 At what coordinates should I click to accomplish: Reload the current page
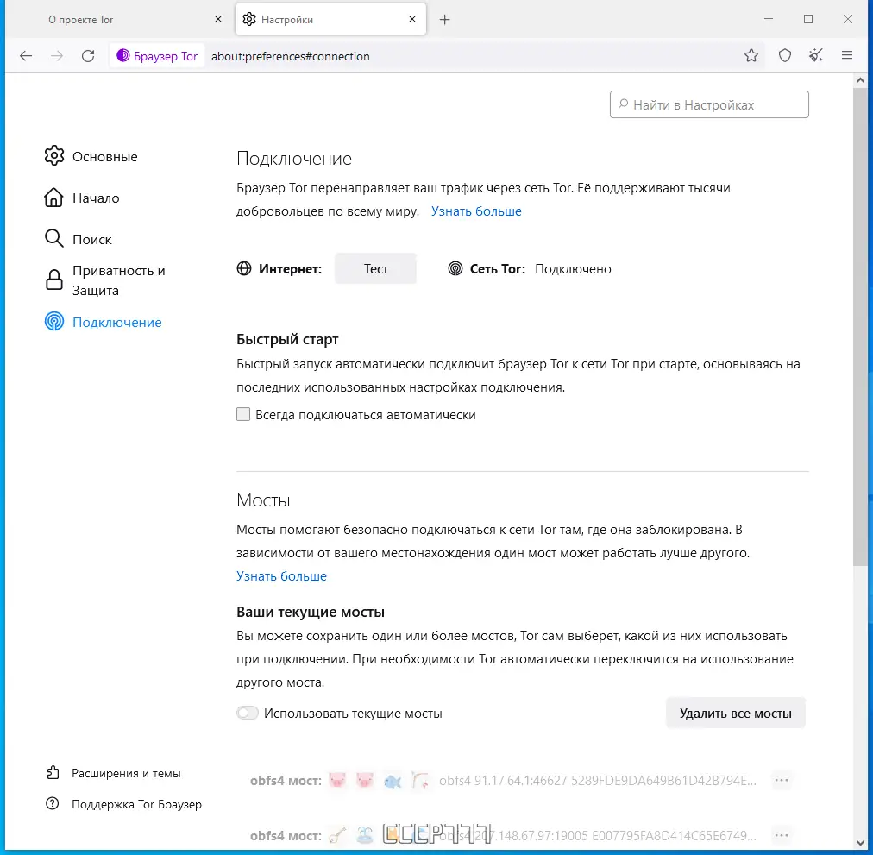[x=88, y=56]
